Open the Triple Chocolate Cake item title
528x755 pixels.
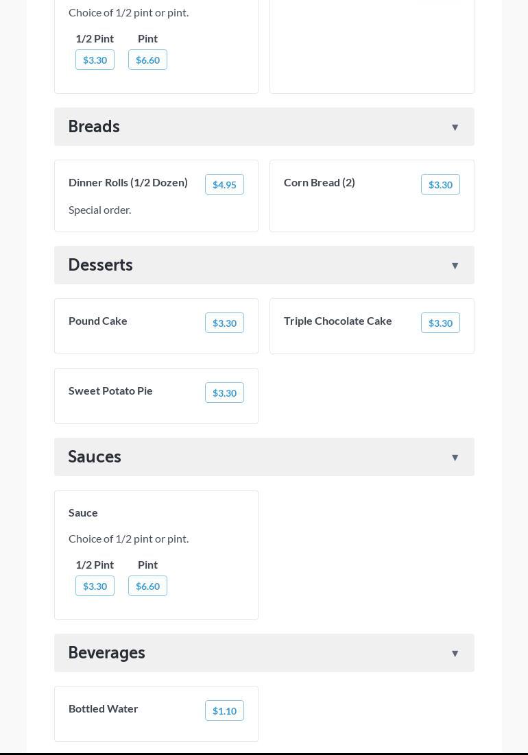[x=338, y=321]
